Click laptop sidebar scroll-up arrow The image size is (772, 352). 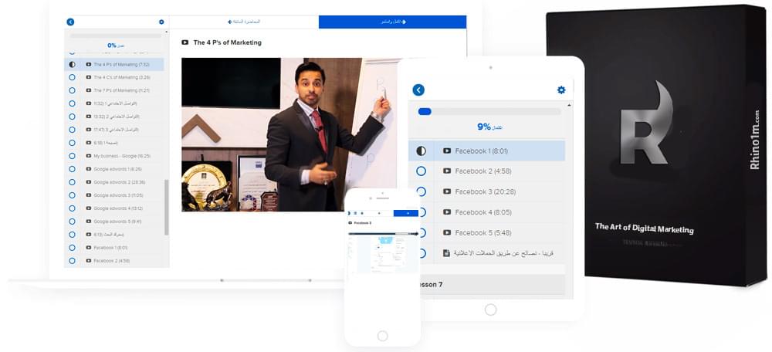click(166, 32)
